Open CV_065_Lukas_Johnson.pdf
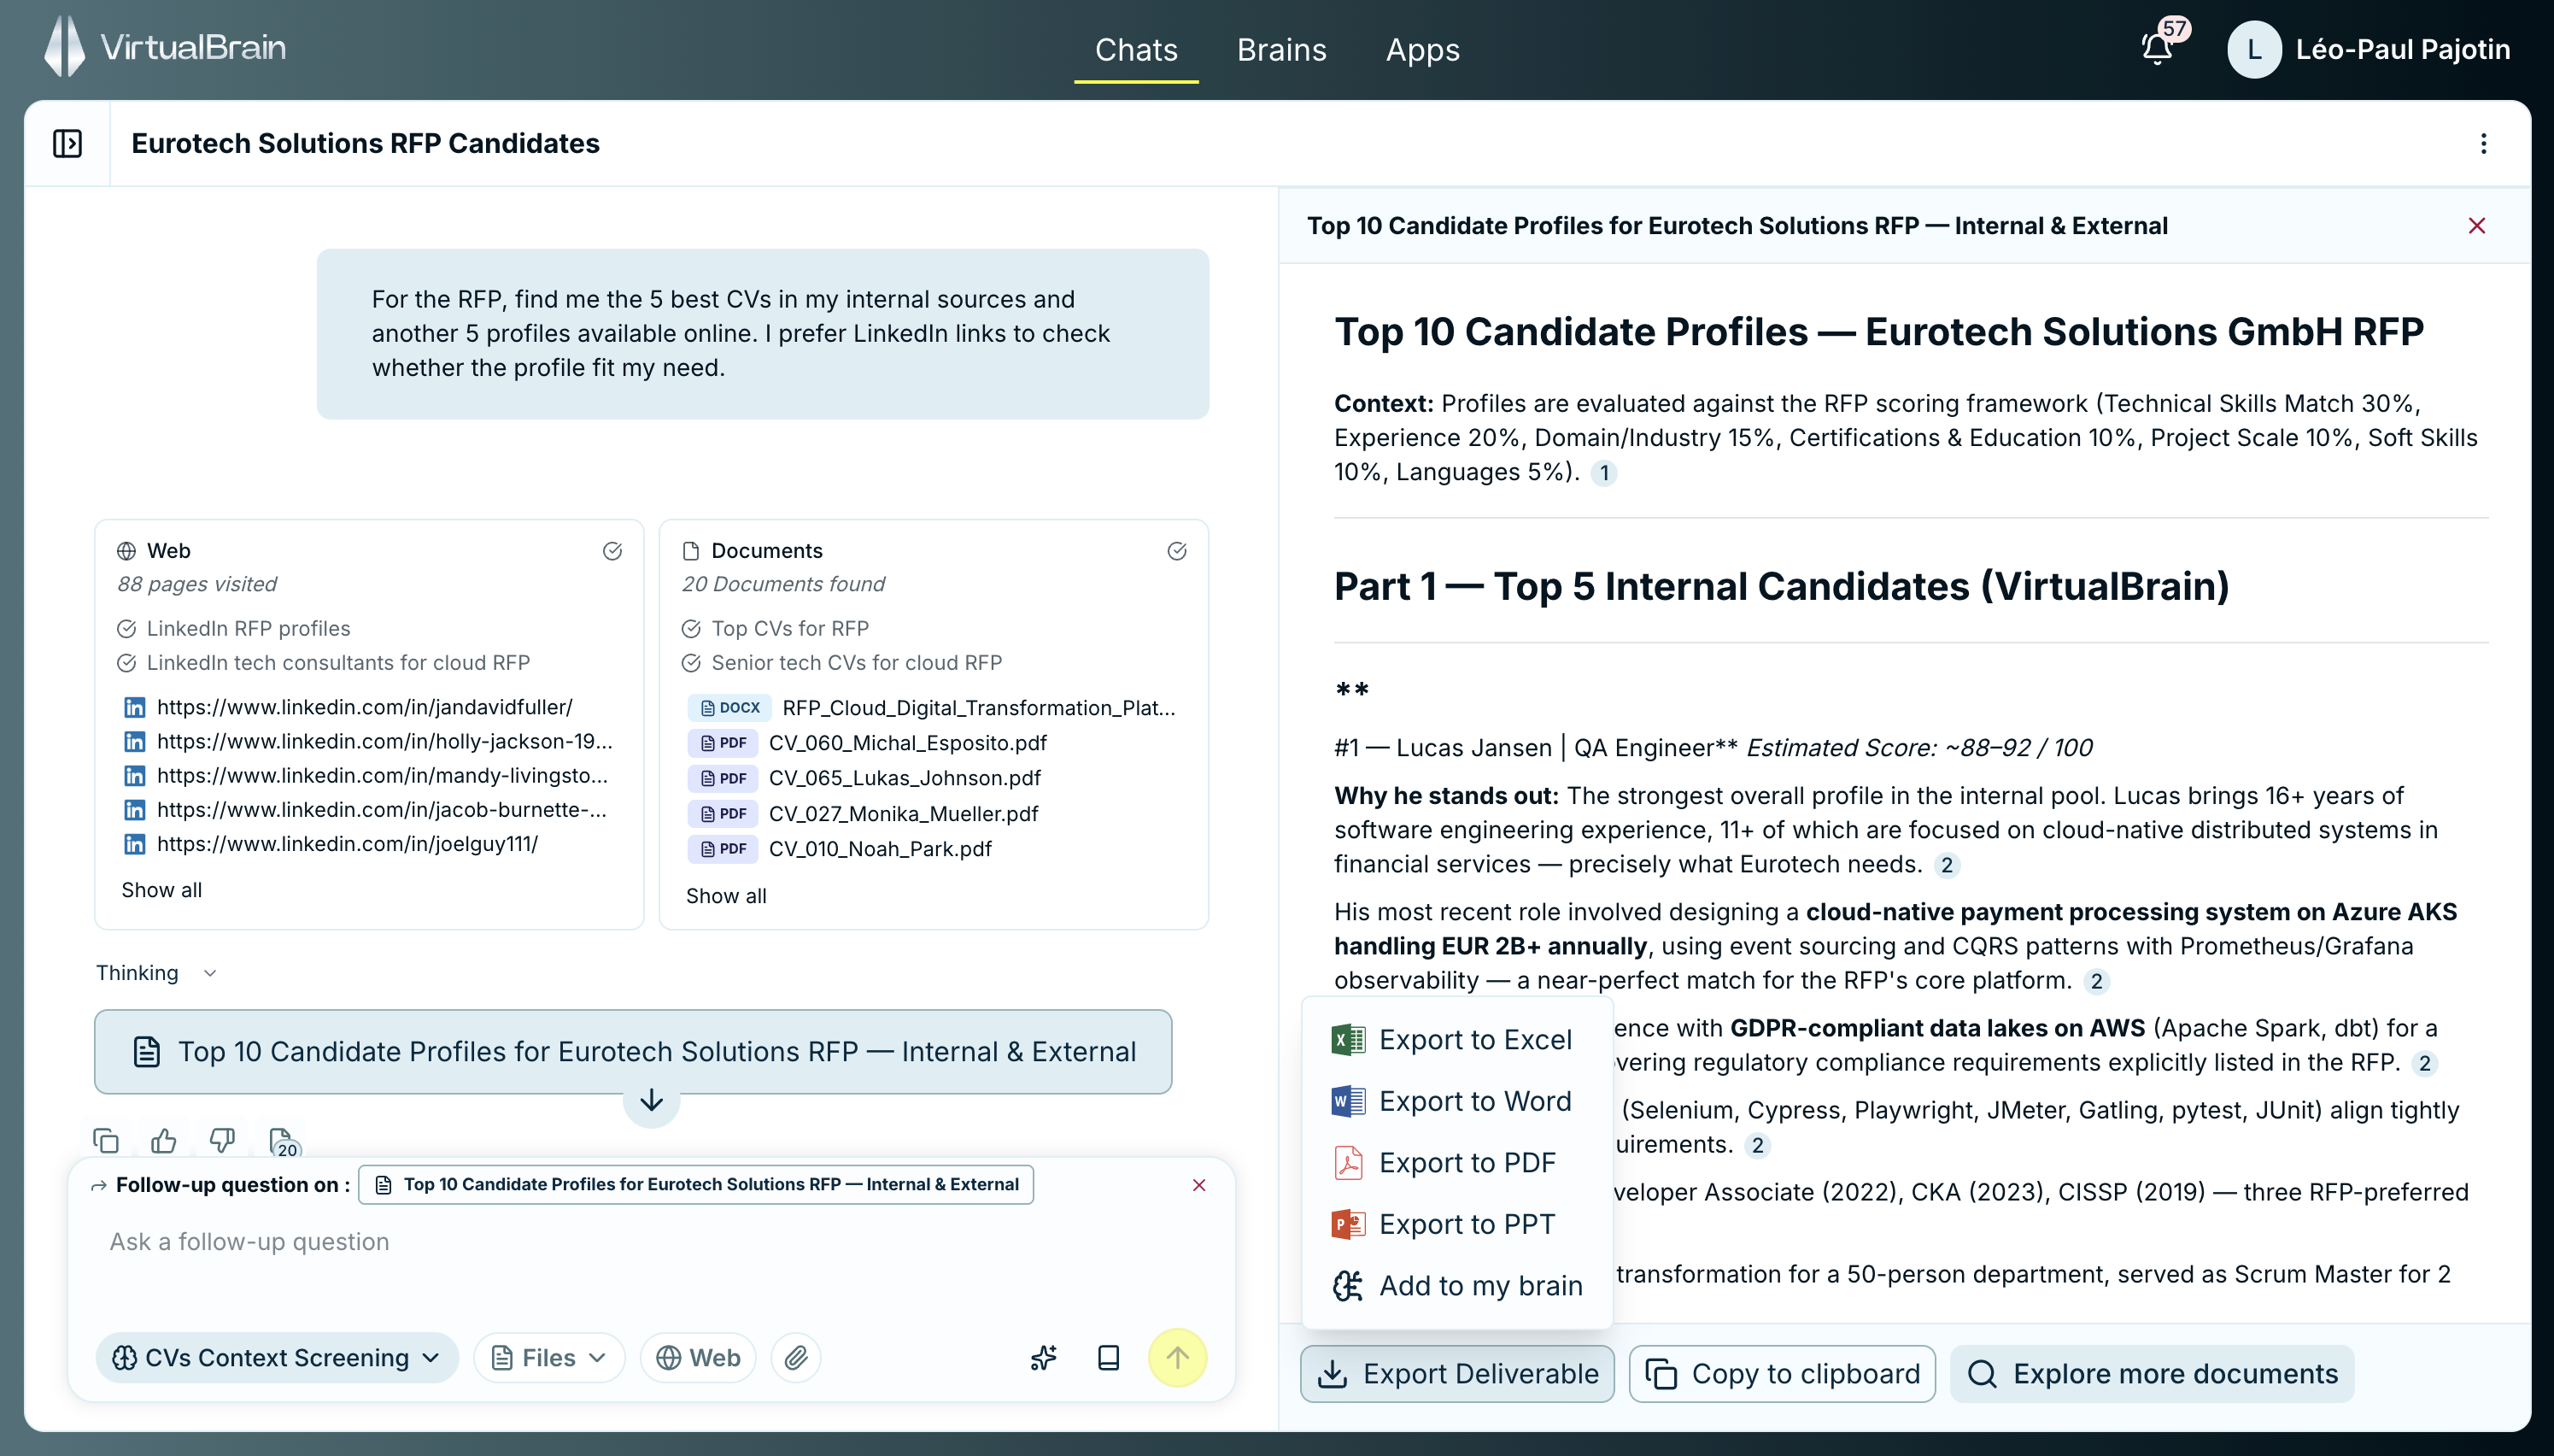Viewport: 2554px width, 1456px height. [x=864, y=778]
